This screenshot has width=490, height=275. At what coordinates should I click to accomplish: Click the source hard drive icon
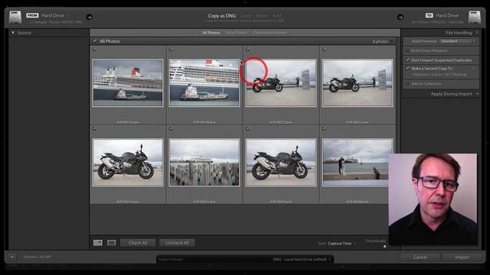(x=15, y=17)
